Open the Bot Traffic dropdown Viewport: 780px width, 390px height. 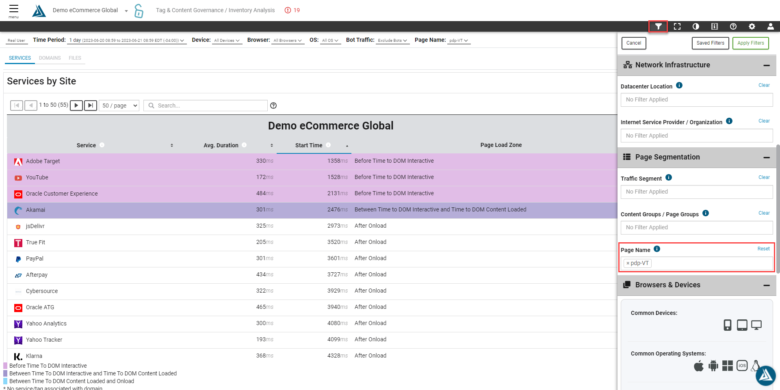click(392, 40)
